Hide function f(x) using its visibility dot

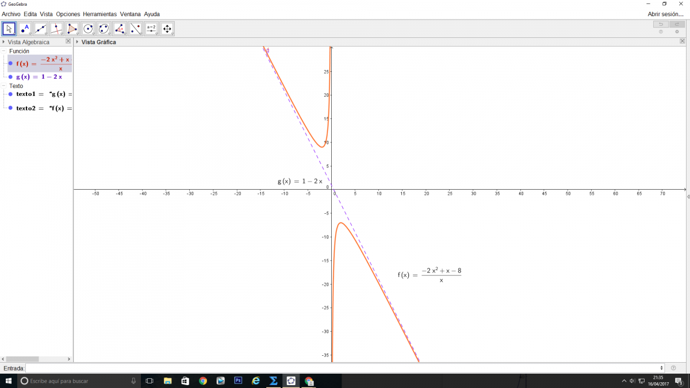tap(11, 63)
